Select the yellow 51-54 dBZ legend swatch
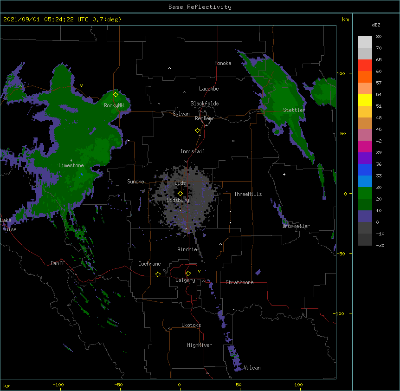Screen dimensions: 400x391 coord(365,100)
